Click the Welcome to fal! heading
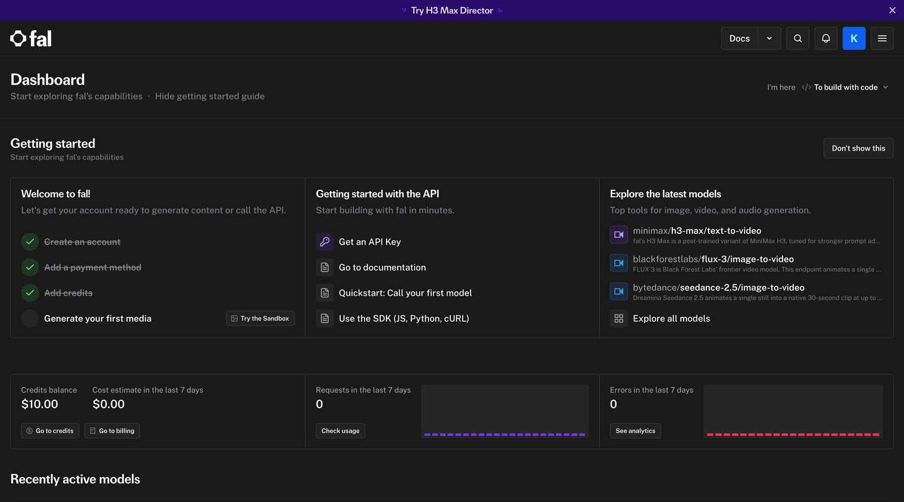Viewport: 904px width, 502px height. tap(56, 194)
